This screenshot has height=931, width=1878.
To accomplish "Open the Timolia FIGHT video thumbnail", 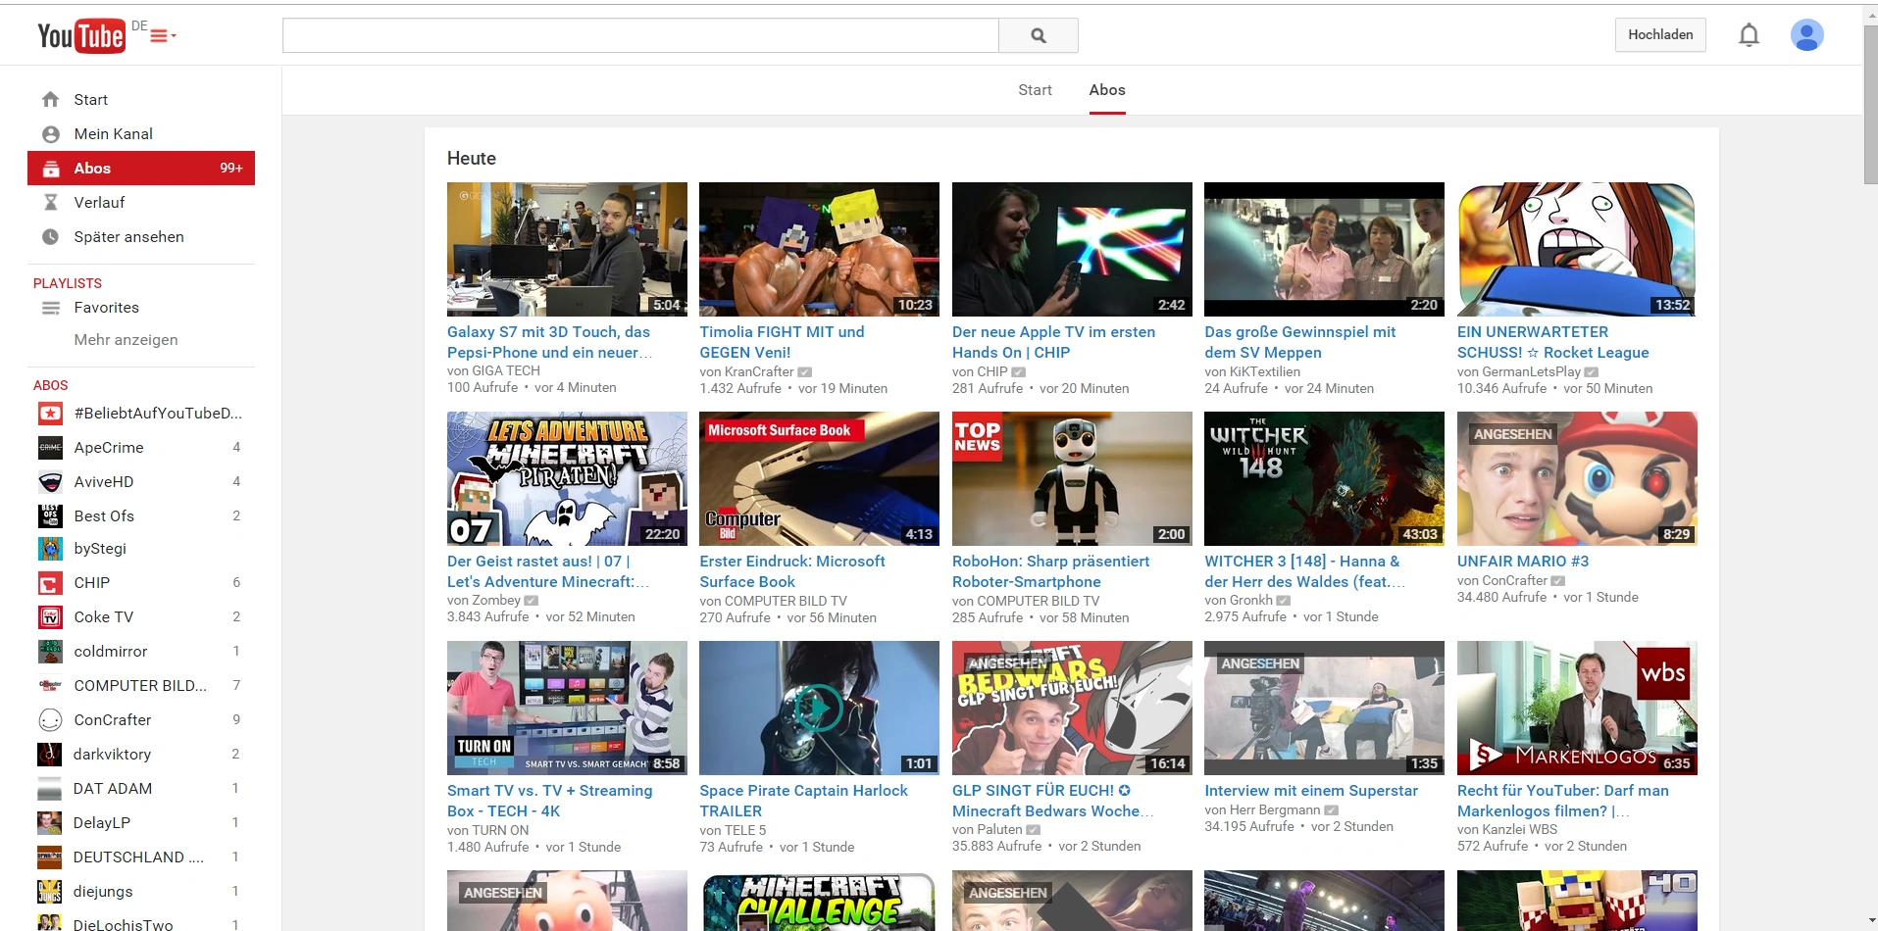I will tap(819, 249).
